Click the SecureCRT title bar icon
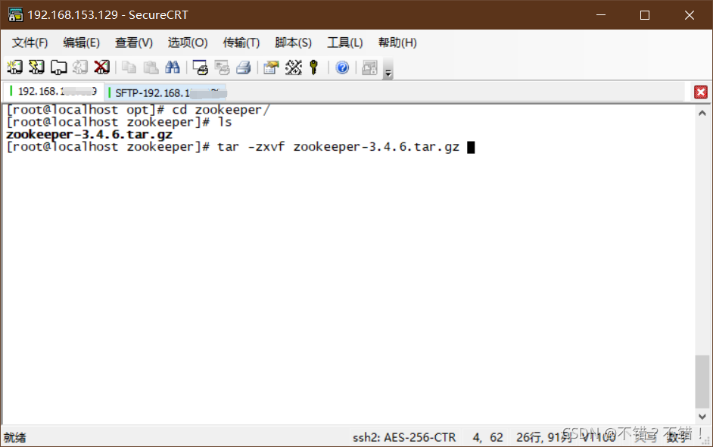The width and height of the screenshot is (713, 447). [15, 15]
